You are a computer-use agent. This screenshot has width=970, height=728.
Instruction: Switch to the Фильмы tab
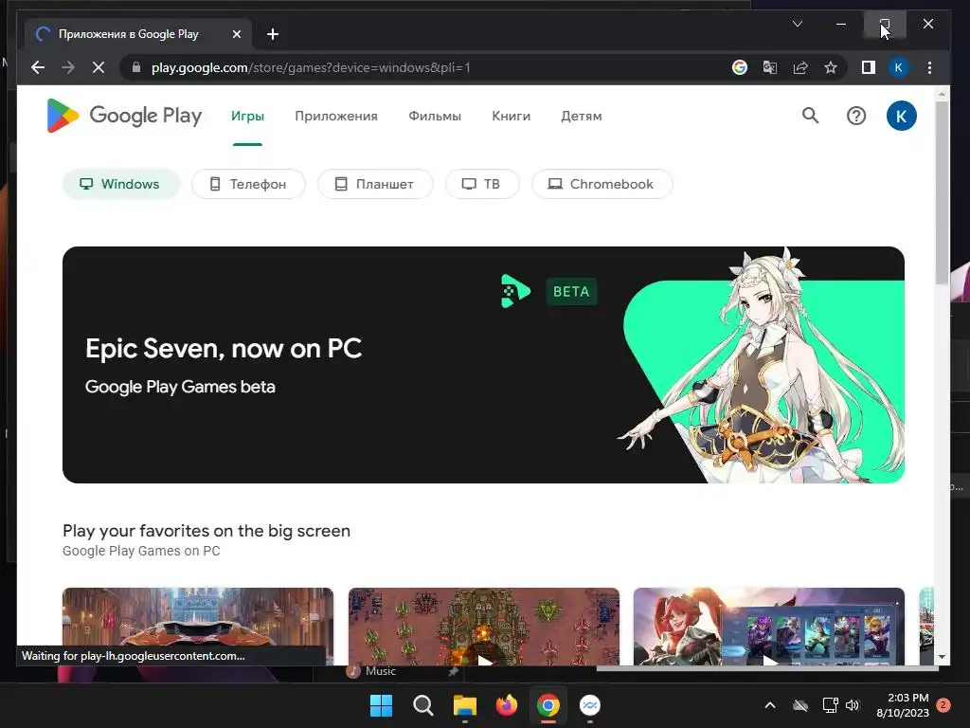pyautogui.click(x=435, y=116)
